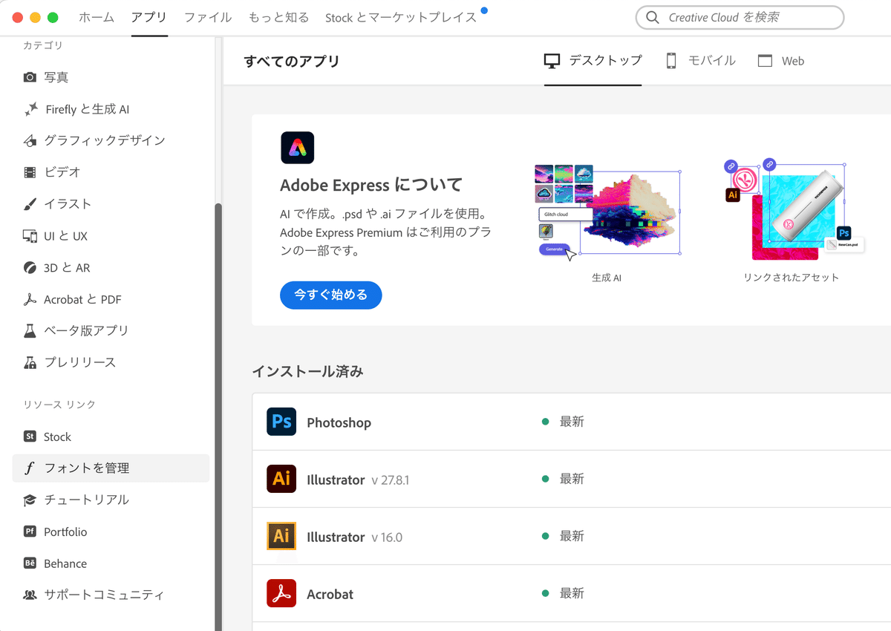Click the 3D と AR sphere icon
Viewport: 891px width, 631px height.
pyautogui.click(x=30, y=268)
